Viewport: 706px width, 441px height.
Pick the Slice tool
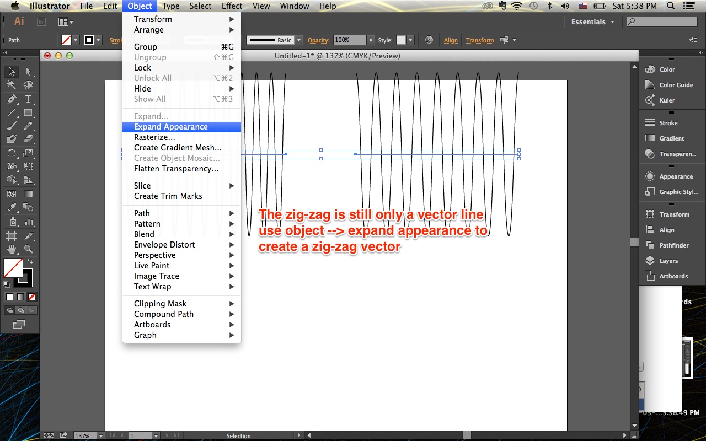(x=28, y=235)
